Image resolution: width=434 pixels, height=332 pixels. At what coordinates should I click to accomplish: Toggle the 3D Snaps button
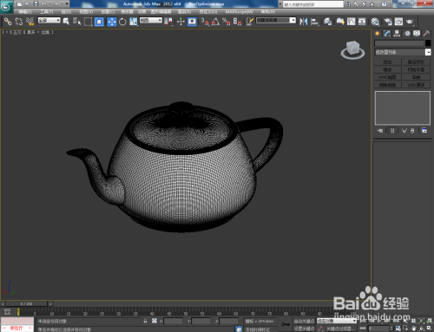(205, 22)
